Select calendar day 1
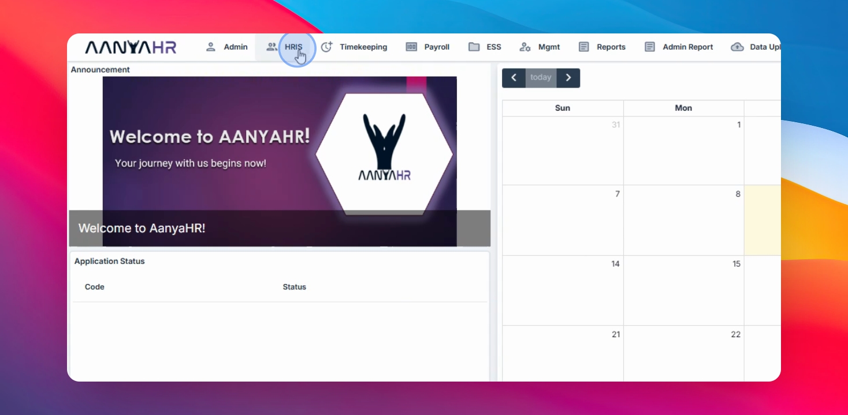Screen dimensions: 848x415 point(683,150)
